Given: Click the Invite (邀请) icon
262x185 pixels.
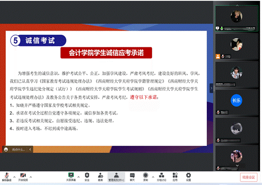Looking at the screenshot, I should click(x=100, y=177).
